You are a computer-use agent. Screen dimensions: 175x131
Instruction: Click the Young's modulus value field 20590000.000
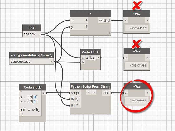(x=29, y=62)
